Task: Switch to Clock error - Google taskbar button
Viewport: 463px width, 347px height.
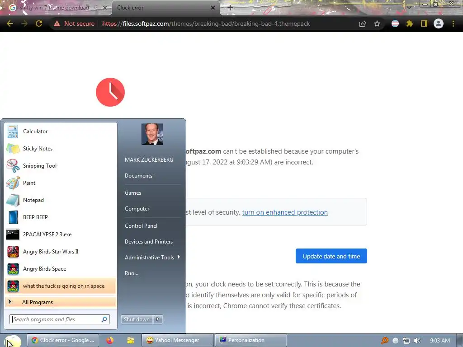Action: point(62,340)
